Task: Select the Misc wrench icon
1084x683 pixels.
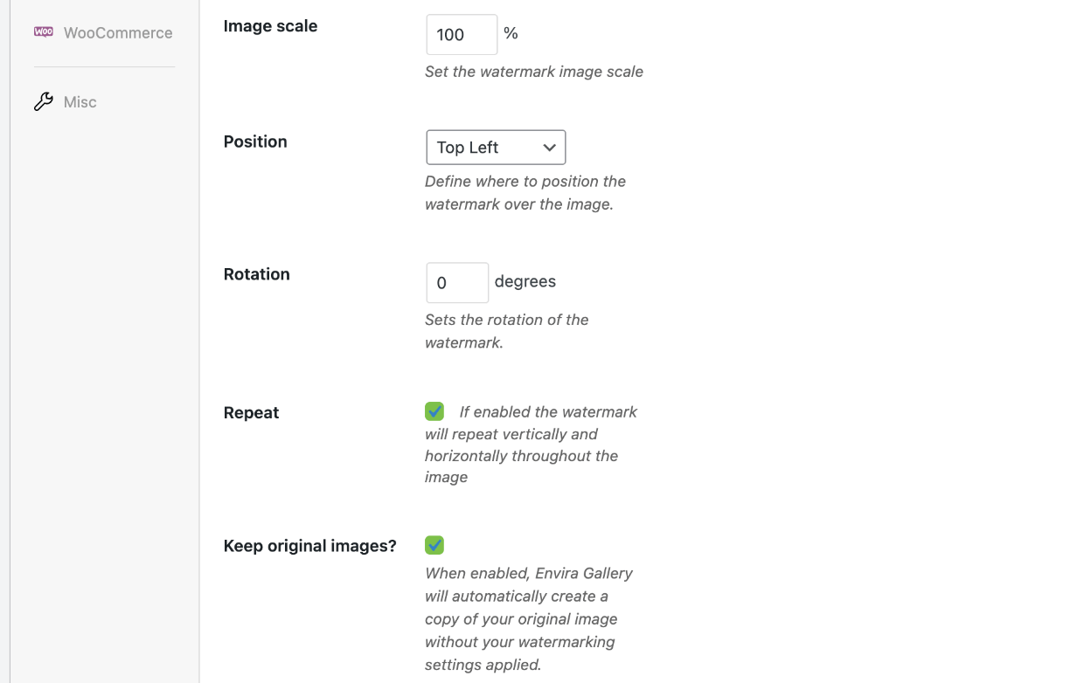Action: [x=43, y=100]
